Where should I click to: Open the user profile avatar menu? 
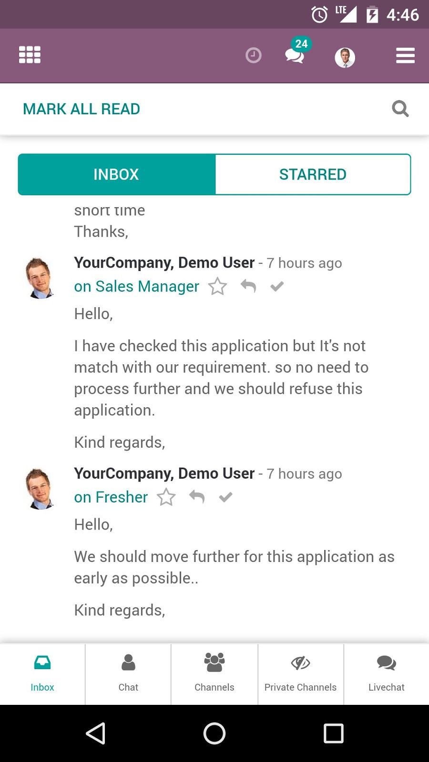click(x=345, y=58)
